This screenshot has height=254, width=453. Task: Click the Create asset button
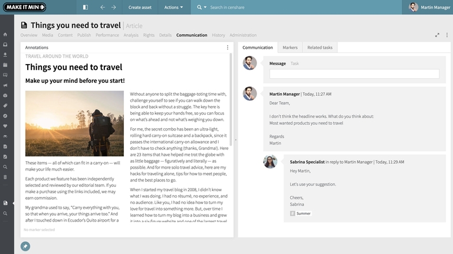140,7
